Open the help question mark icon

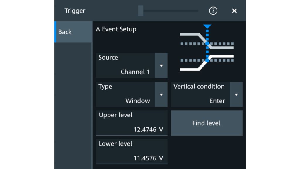click(213, 11)
